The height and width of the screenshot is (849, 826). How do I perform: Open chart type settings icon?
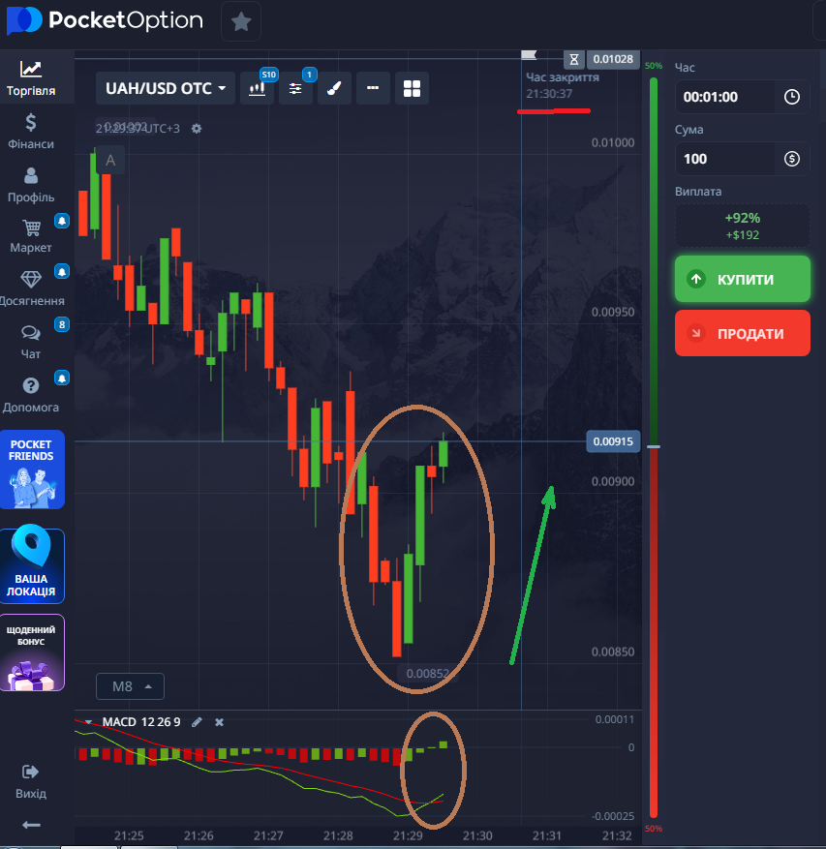click(257, 88)
